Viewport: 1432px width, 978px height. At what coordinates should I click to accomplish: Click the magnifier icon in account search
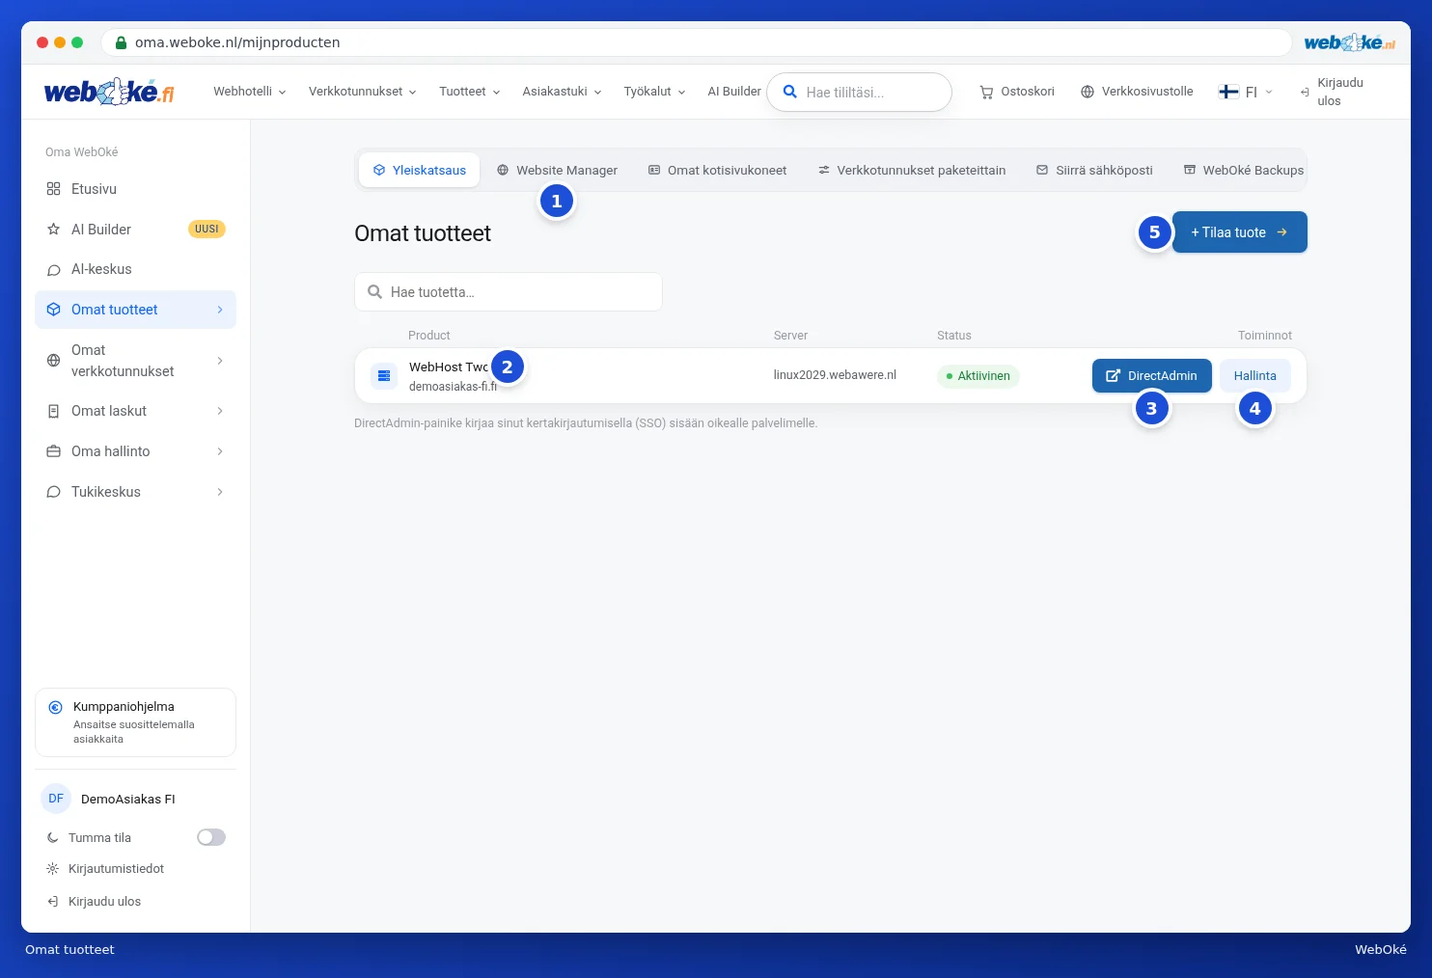click(789, 92)
